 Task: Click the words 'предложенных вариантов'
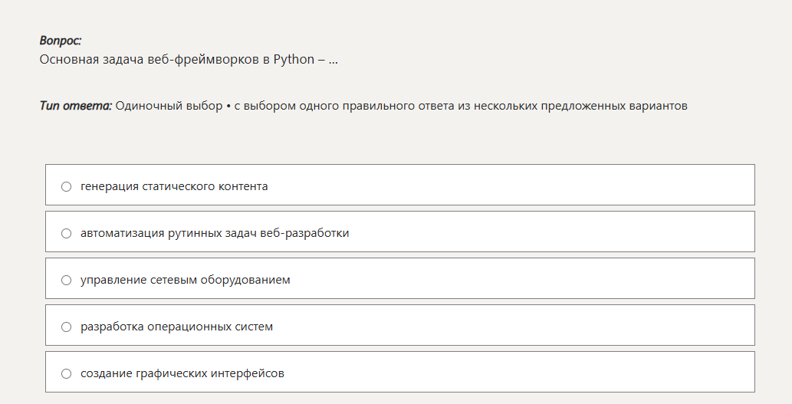coord(614,106)
